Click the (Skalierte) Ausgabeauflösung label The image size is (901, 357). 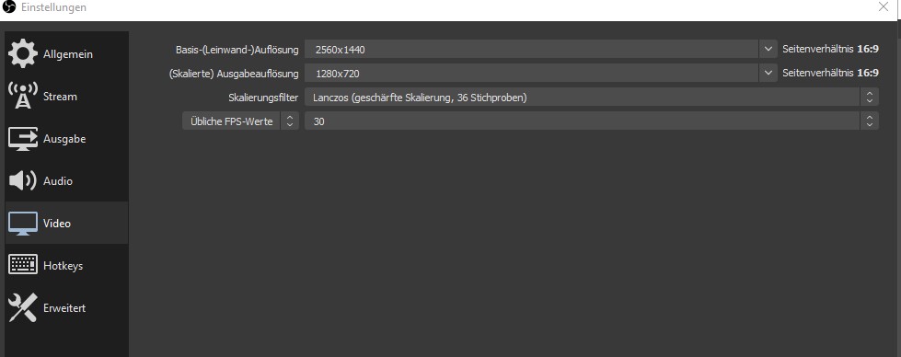point(234,73)
